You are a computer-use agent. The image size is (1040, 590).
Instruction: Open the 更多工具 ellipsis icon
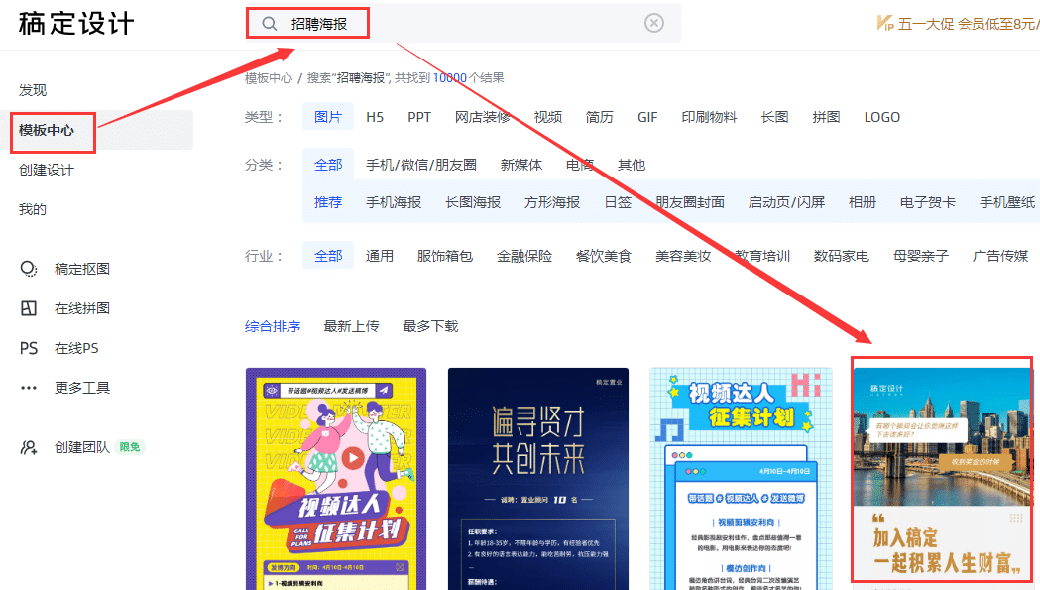29,388
